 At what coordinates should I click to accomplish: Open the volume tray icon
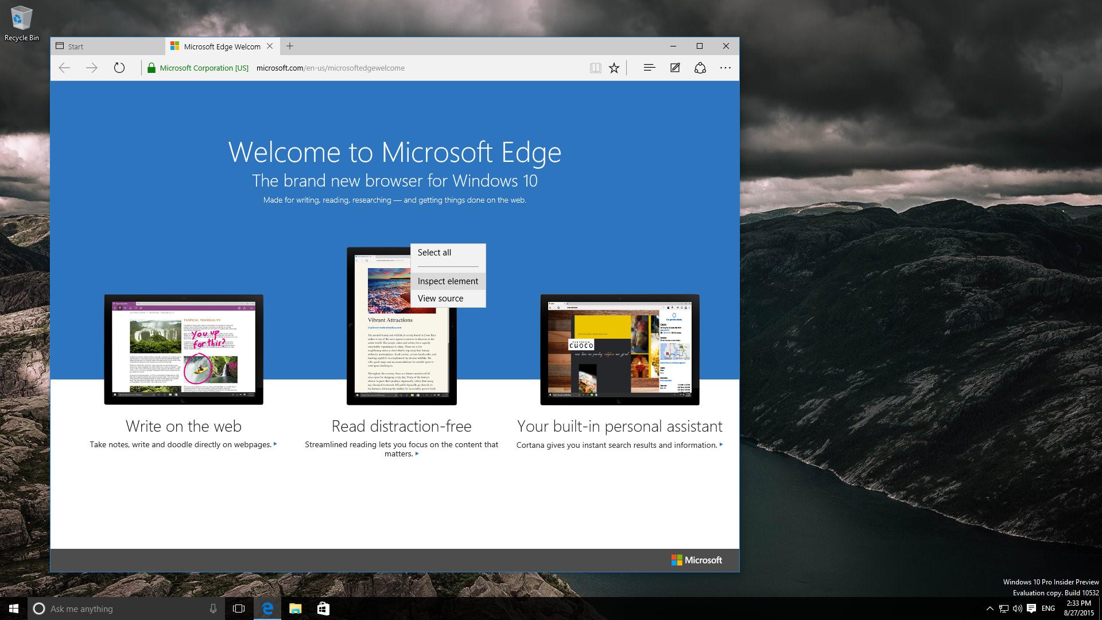[1017, 609]
